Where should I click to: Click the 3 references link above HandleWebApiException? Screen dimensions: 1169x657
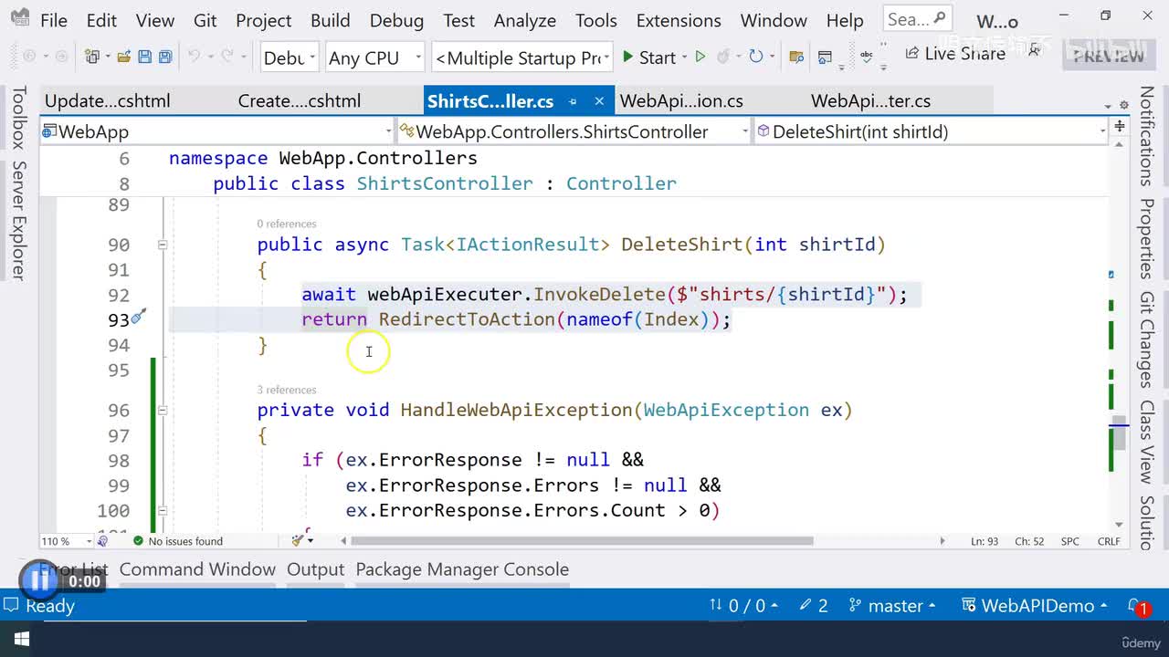(287, 390)
